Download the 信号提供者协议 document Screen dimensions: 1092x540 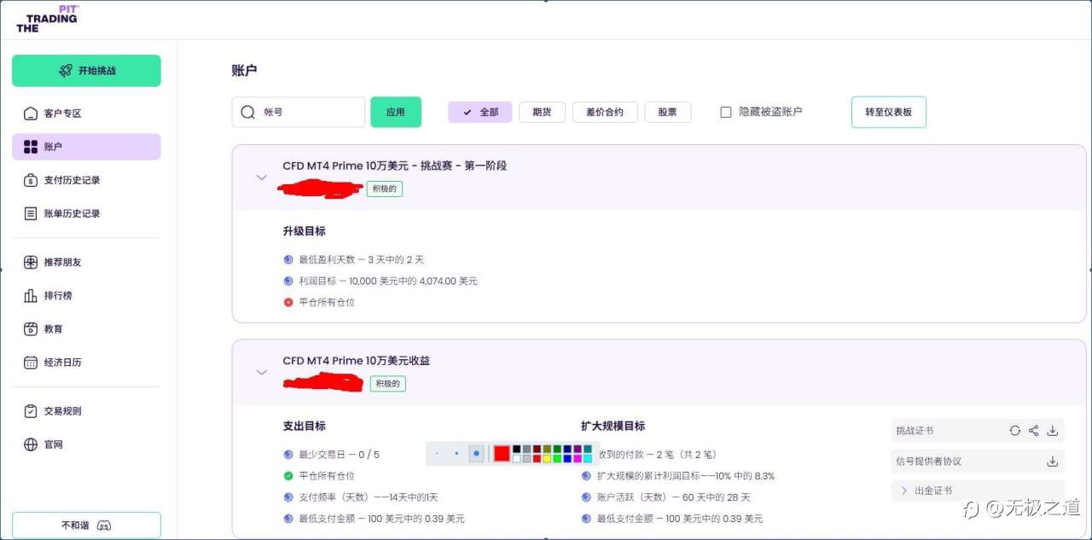(1052, 462)
